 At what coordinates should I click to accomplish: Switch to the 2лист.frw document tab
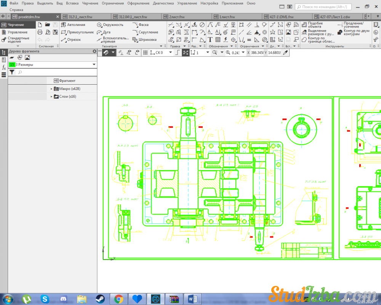[176, 17]
